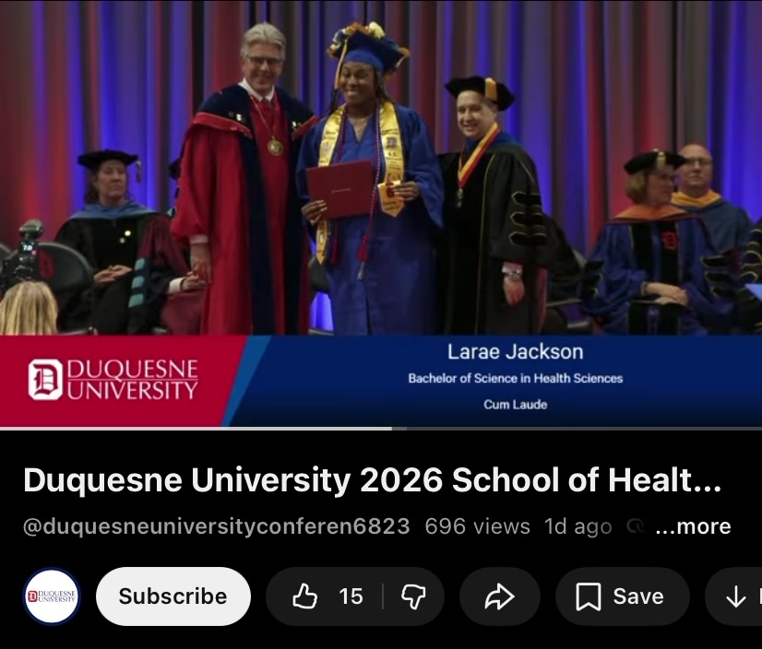This screenshot has width=762, height=649.
Task: Tap the 696 views count
Action: [x=477, y=526]
